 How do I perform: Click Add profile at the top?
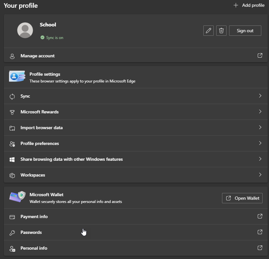(249, 5)
